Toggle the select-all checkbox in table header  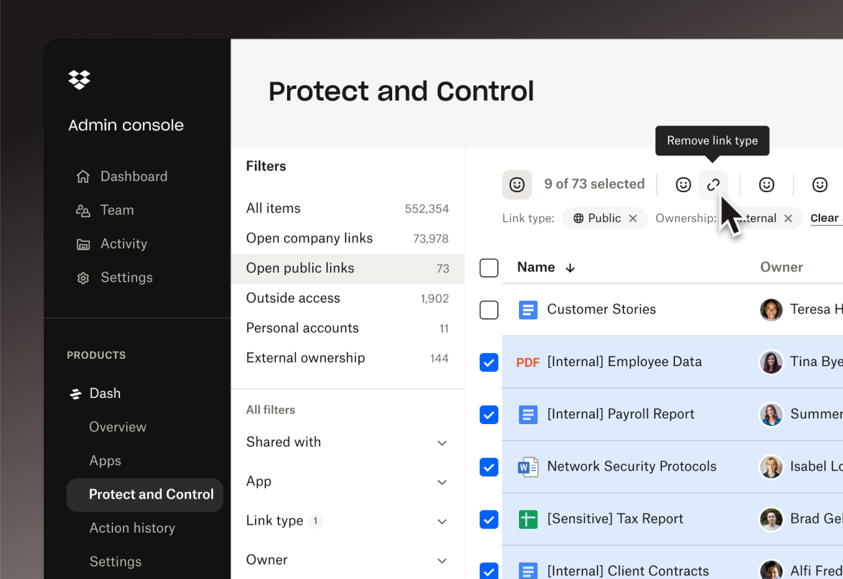click(x=489, y=268)
